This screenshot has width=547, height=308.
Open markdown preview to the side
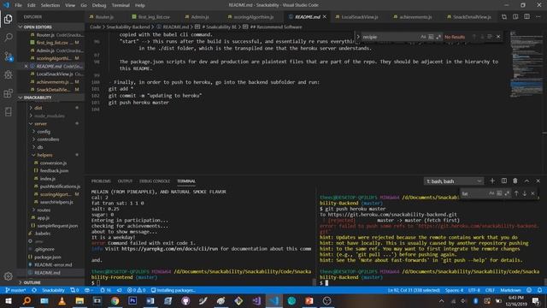(x=515, y=17)
